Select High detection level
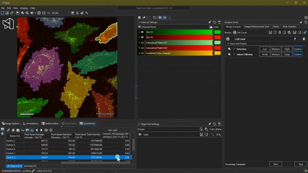The width and height of the screenshot is (308, 173). click(x=287, y=49)
